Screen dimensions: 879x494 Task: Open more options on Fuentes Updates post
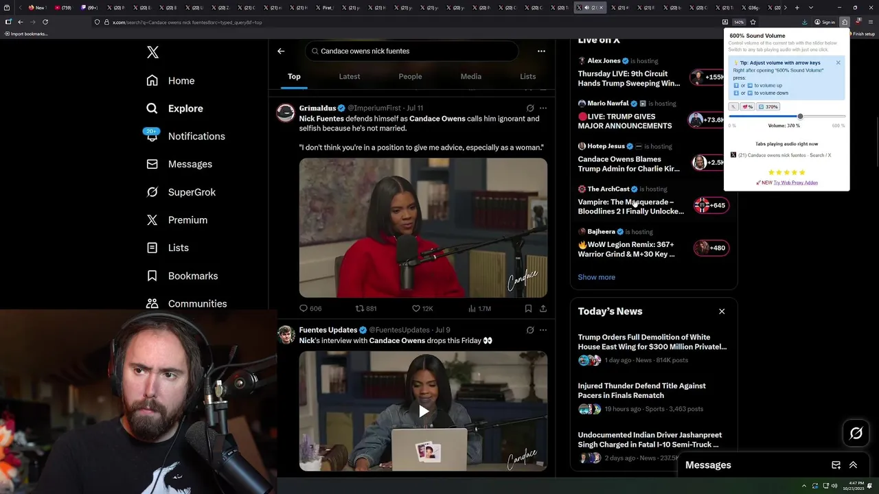click(x=543, y=330)
